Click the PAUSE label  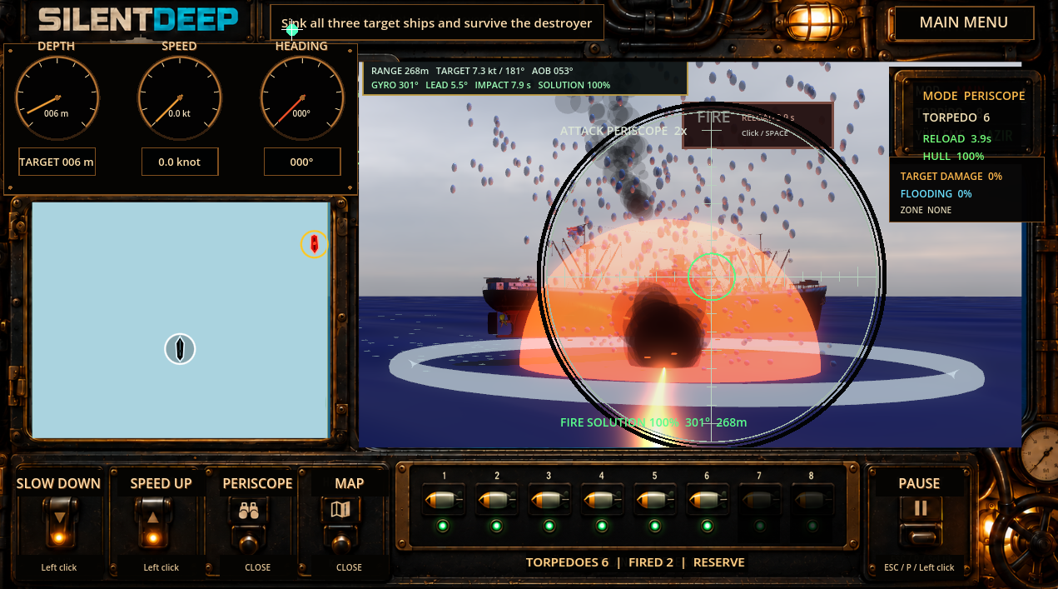[x=919, y=483]
